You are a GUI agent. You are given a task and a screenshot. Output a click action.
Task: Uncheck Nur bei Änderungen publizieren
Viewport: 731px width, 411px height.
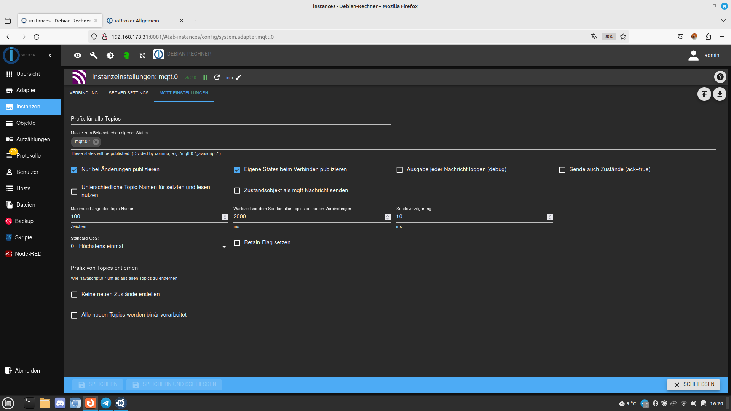(x=74, y=170)
